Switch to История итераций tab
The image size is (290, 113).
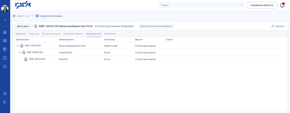coord(51,34)
